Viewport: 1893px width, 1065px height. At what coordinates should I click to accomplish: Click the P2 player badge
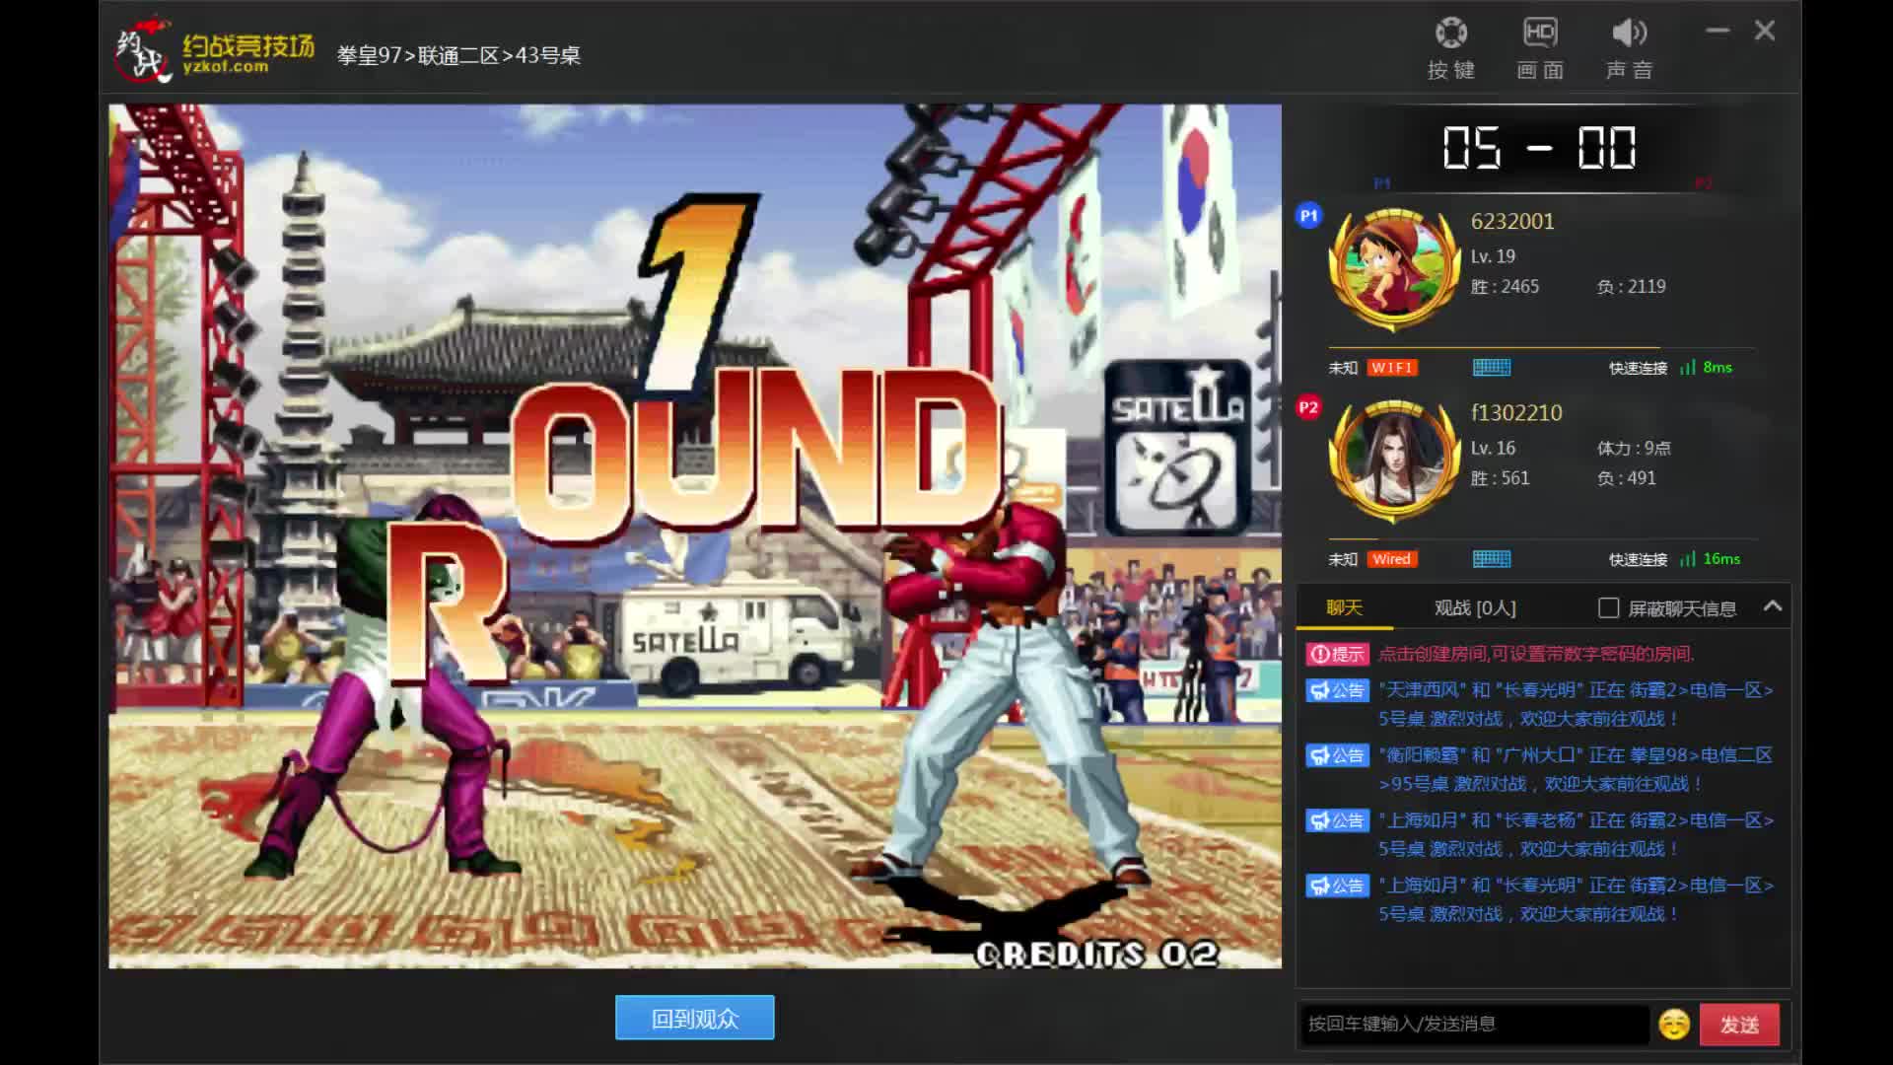click(1308, 407)
